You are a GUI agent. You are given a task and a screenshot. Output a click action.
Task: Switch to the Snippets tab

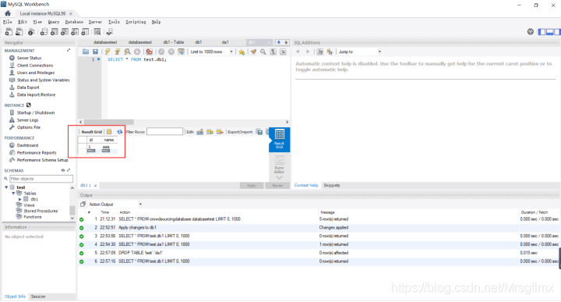332,185
